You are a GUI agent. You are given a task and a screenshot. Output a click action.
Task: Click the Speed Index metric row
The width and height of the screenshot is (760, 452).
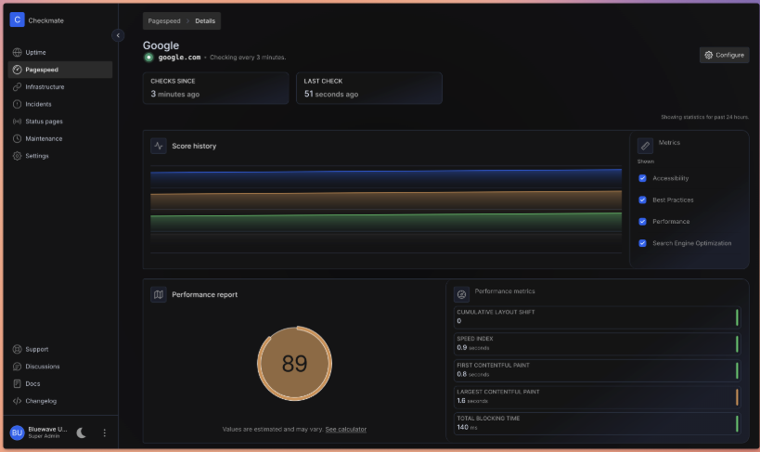click(x=598, y=343)
